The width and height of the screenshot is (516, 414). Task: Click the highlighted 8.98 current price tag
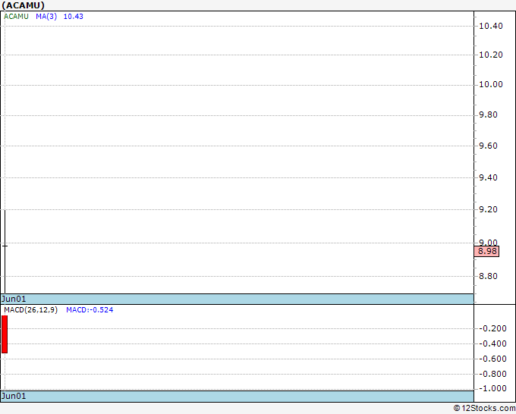tap(486, 251)
